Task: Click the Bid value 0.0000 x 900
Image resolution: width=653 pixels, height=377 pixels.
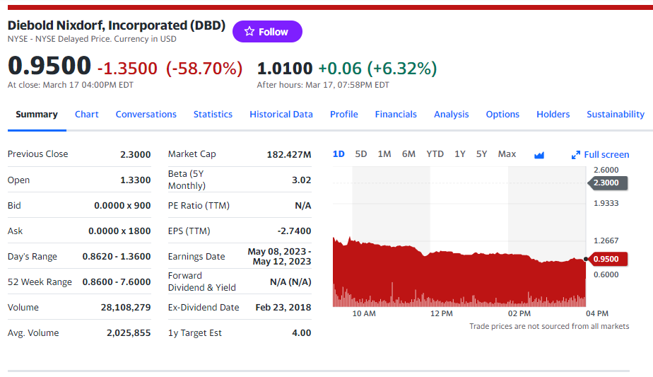Action: [x=122, y=206]
